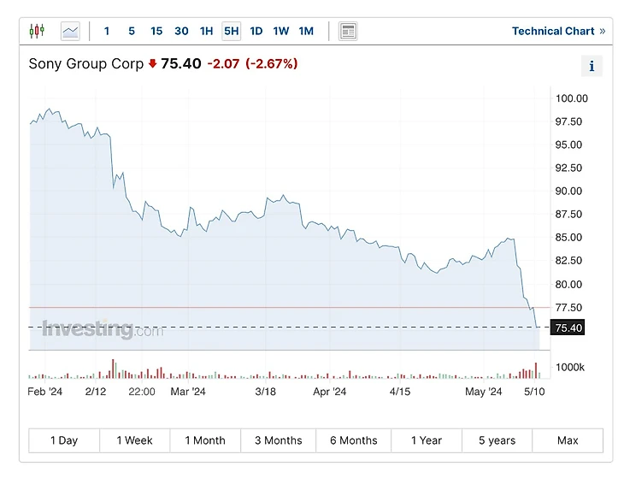Select the 5H interval
The width and height of the screenshot is (624, 478).
click(231, 32)
